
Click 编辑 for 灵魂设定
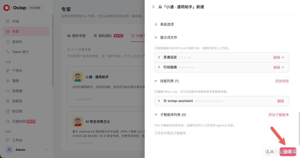(278, 57)
